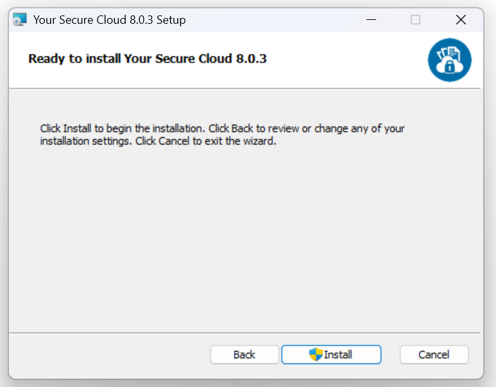496x387 pixels.
Task: Minimize the Setup window
Action: [371, 20]
